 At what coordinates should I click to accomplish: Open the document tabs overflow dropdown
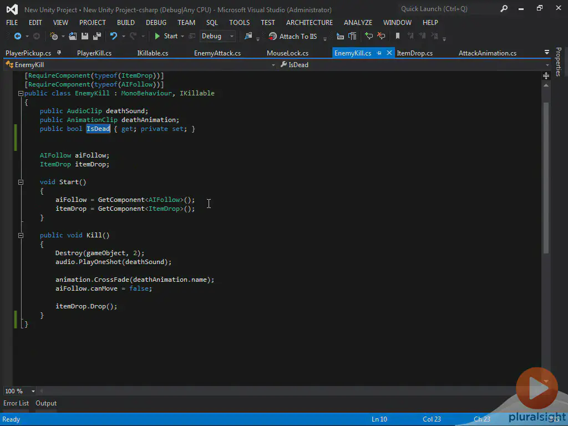(546, 53)
